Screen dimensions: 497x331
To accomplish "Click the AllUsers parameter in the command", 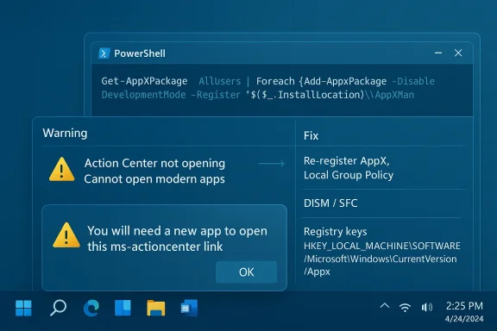I will 220,81.
